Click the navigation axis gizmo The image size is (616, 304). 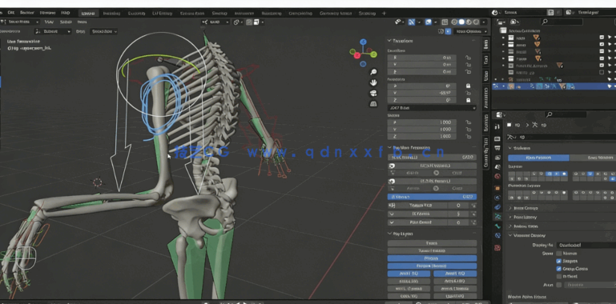coord(364,53)
